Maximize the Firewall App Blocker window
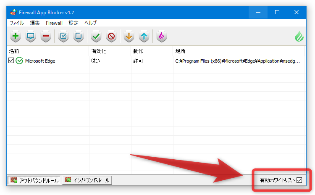Viewport: 315px width, 195px height. pos(277,12)
